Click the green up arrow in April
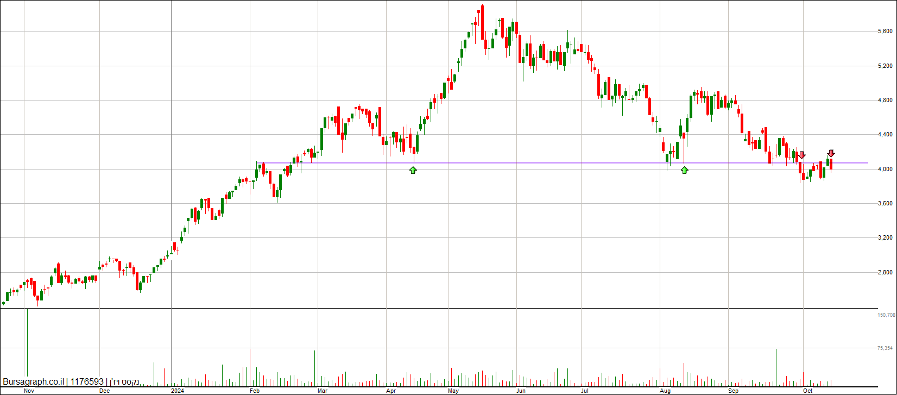This screenshot has height=395, width=897. [x=413, y=170]
